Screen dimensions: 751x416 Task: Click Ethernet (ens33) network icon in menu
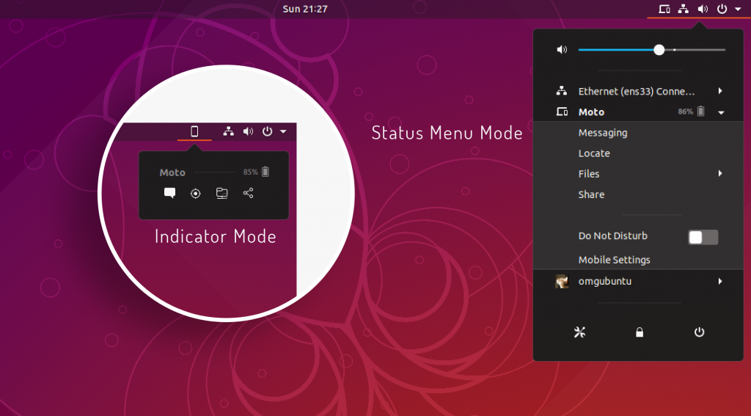(x=561, y=90)
